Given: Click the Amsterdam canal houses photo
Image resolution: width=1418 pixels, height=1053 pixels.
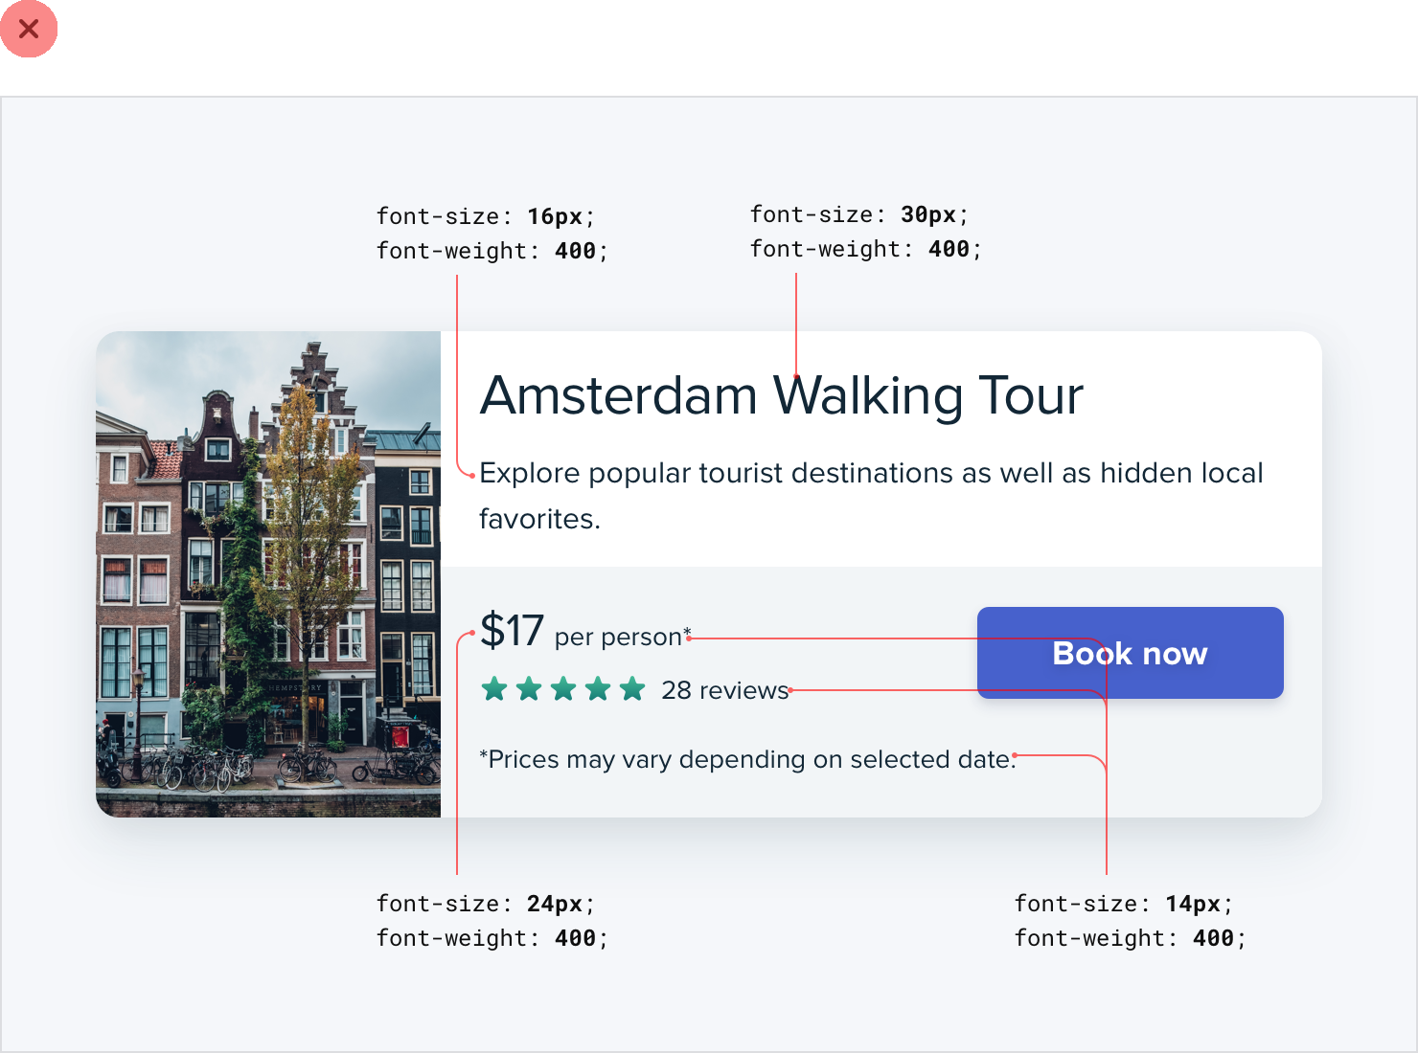Looking at the screenshot, I should pos(268,574).
